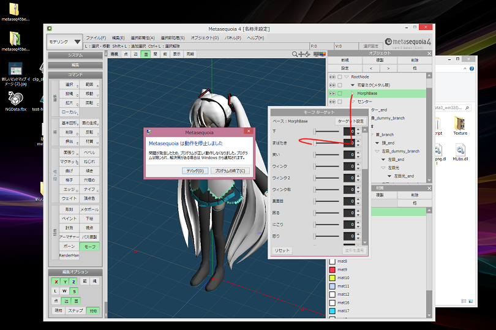Select the 基本図形 primitive tool
This screenshot has width=496, height=330.
(69, 123)
